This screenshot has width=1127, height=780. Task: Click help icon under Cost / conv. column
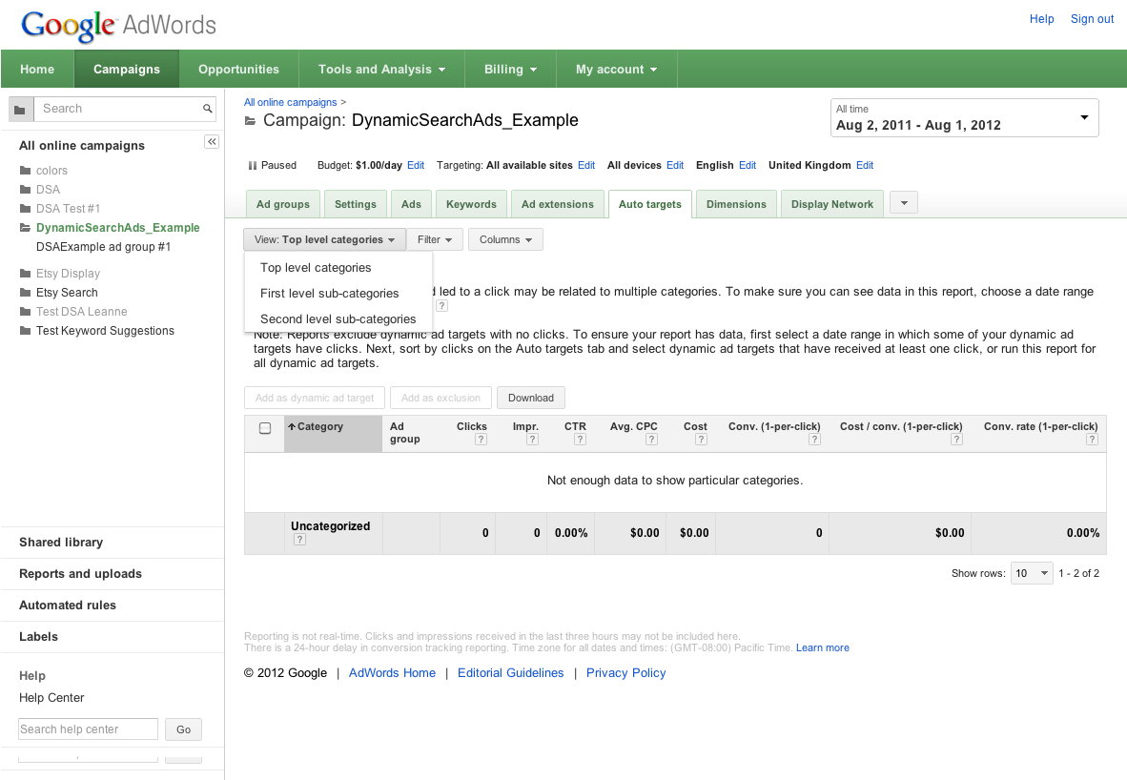pyautogui.click(x=956, y=440)
